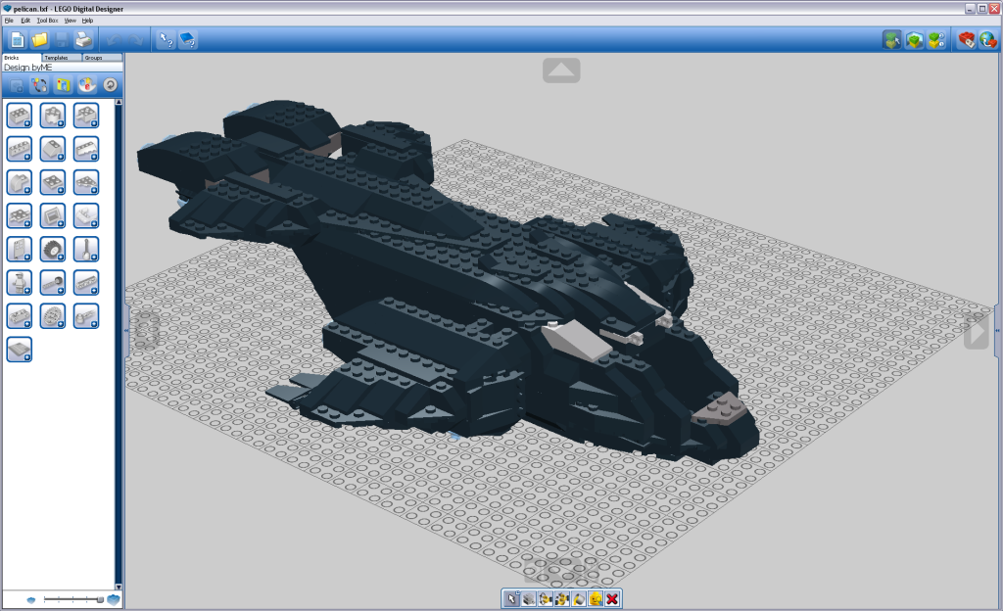Open the doors and windows category
Screen dimensions: 1003x611
(20, 250)
